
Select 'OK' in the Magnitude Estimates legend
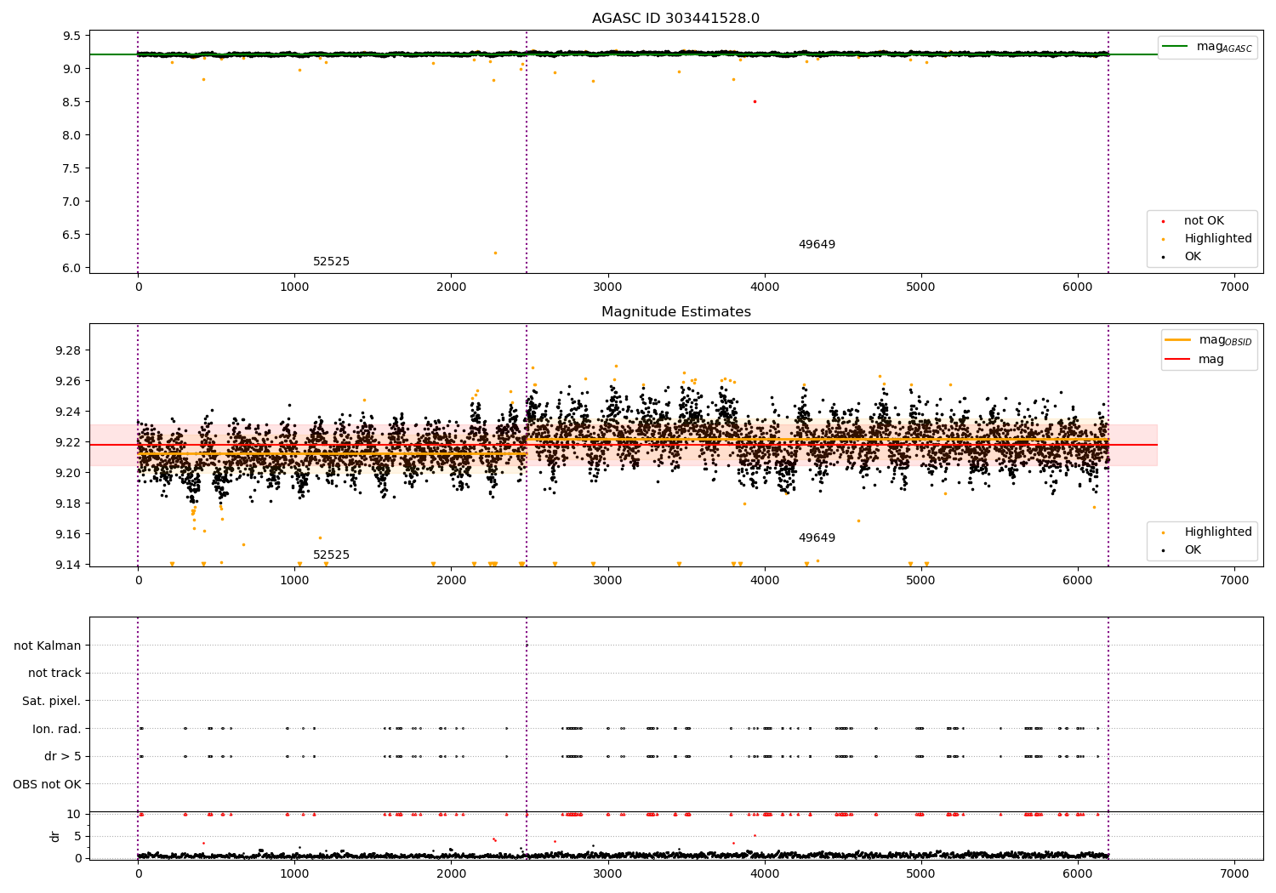pos(1193,550)
